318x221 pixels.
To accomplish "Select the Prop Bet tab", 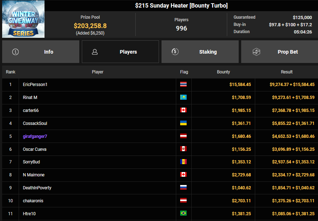I will (280, 52).
